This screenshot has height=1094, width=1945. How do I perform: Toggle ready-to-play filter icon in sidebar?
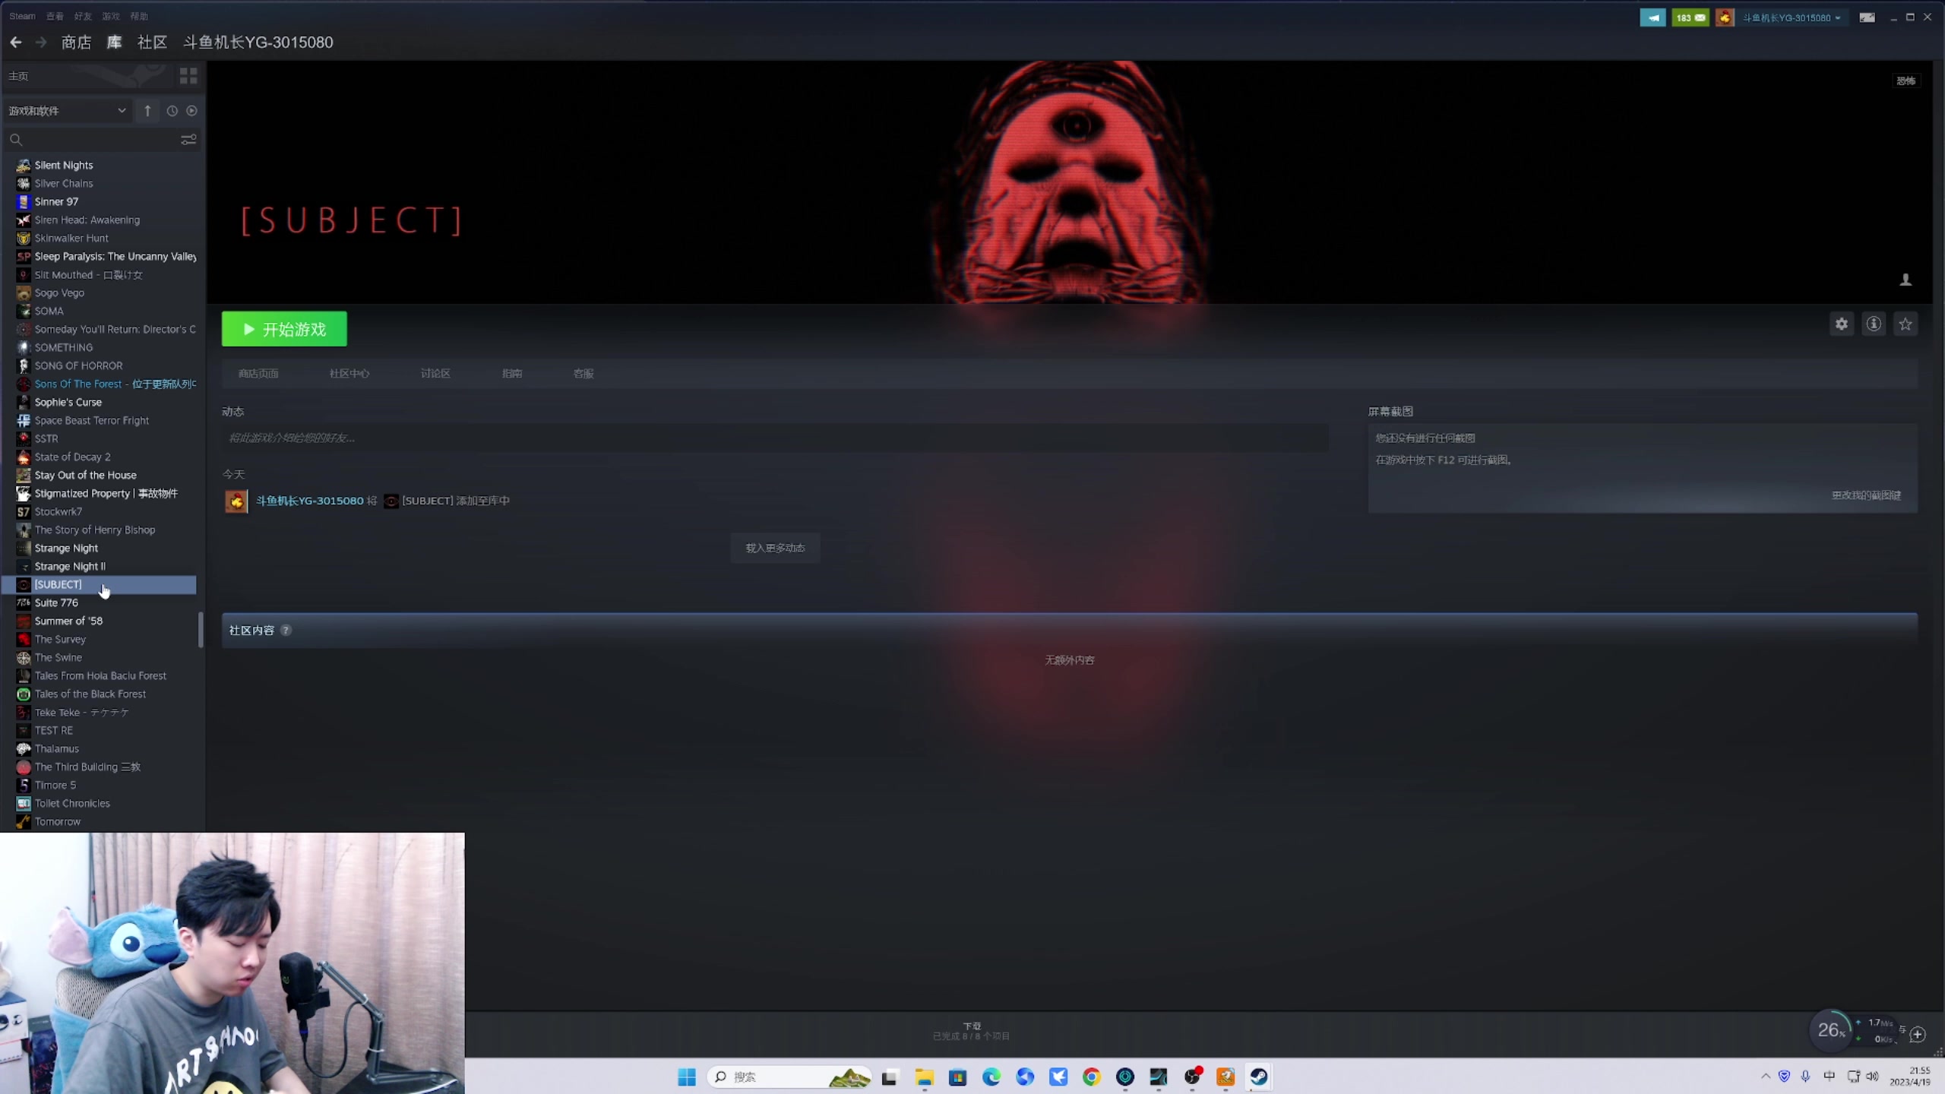coord(191,111)
